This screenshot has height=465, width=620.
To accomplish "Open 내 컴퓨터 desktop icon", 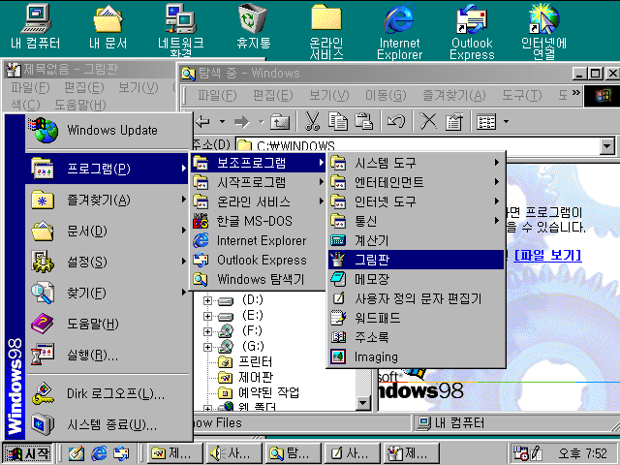I will [x=36, y=26].
